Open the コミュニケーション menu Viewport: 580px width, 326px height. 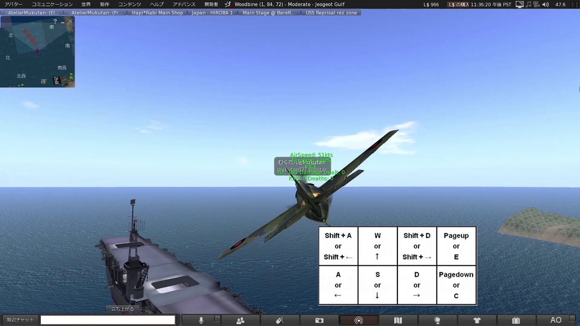pyautogui.click(x=52, y=5)
